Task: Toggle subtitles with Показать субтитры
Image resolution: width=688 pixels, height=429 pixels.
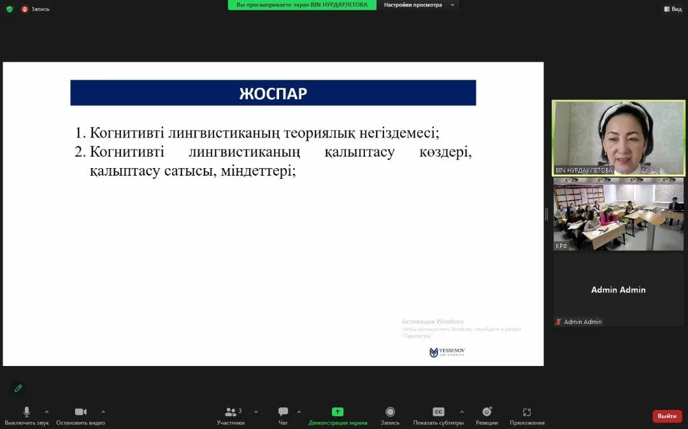Action: [x=438, y=416]
